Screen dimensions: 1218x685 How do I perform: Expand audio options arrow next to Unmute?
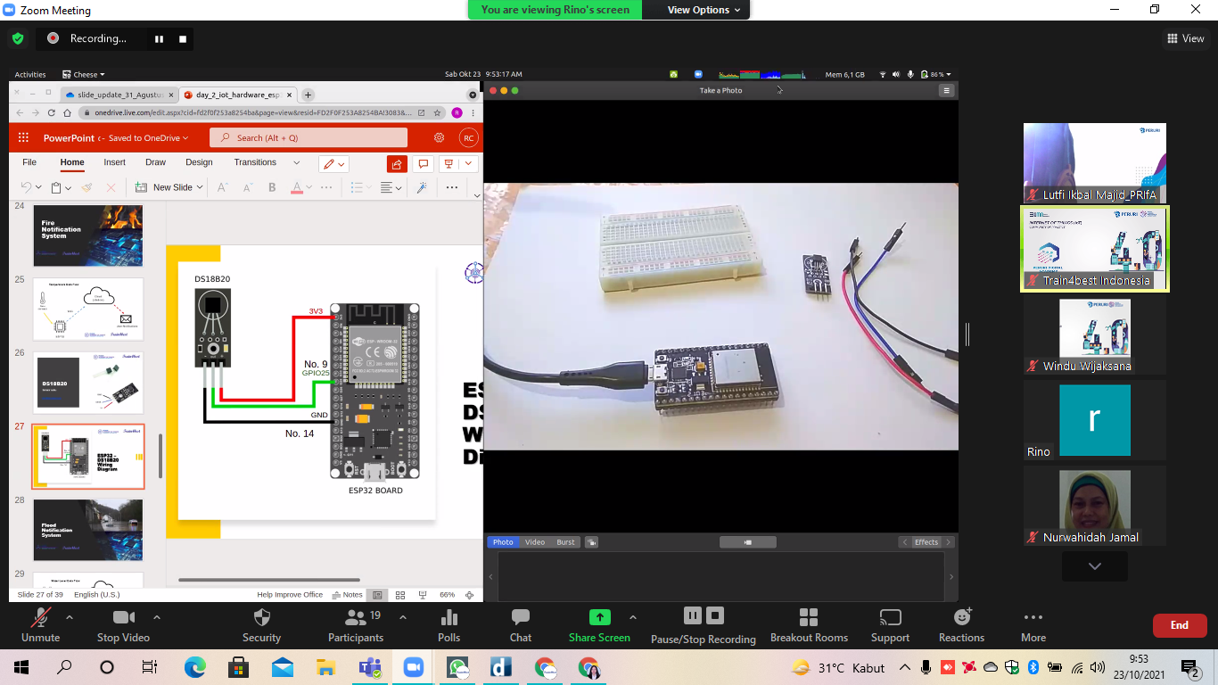coord(70,617)
